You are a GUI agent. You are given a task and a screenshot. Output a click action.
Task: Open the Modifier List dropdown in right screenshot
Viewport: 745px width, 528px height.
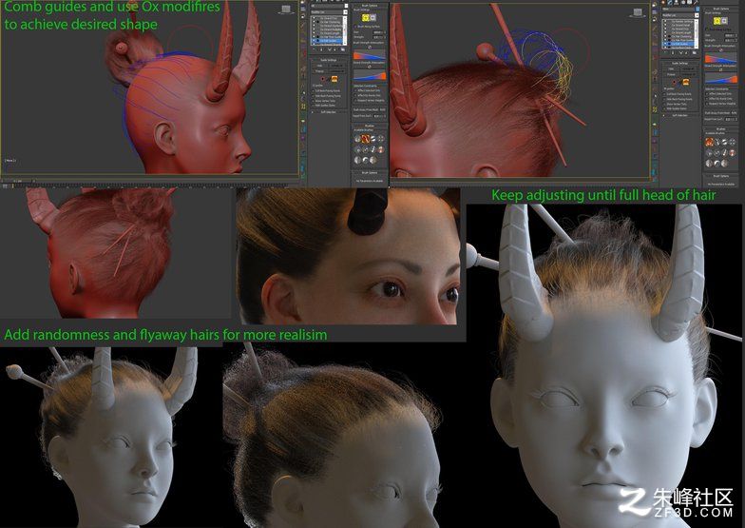[x=680, y=15]
